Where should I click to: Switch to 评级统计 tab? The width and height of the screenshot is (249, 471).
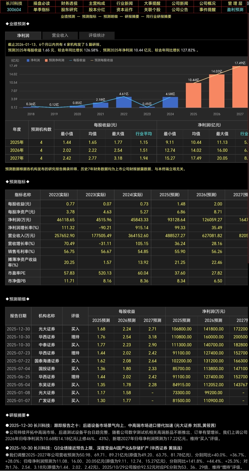[x=97, y=36]
